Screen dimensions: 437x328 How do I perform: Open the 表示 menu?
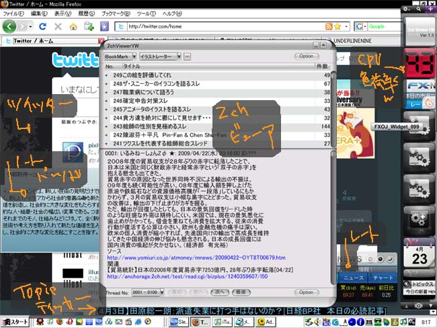(x=63, y=13)
